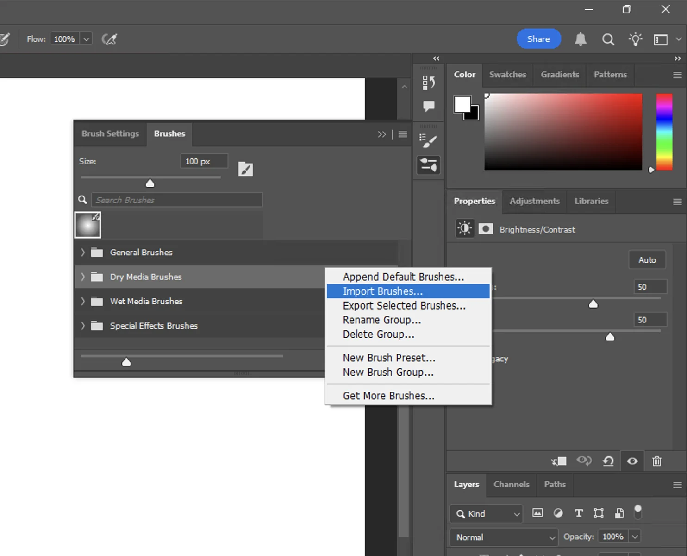The height and width of the screenshot is (556, 687).
Task: Click the Share button
Action: click(x=538, y=39)
